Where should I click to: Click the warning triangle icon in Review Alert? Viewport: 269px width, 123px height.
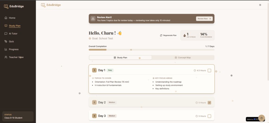point(93,19)
